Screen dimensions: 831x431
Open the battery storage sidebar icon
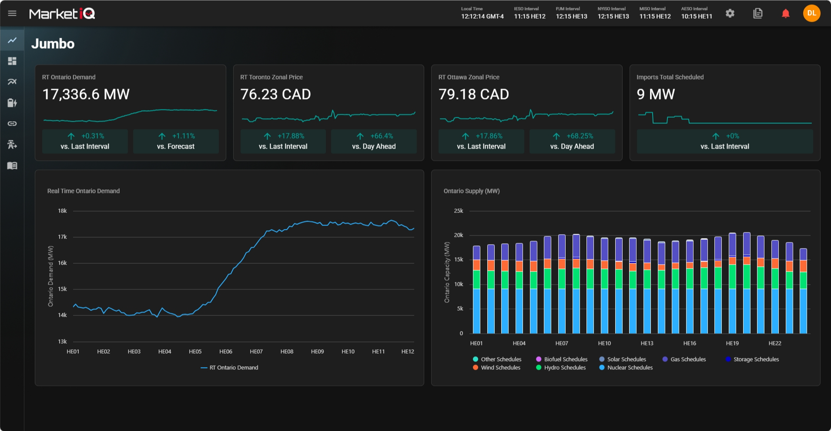coord(12,103)
